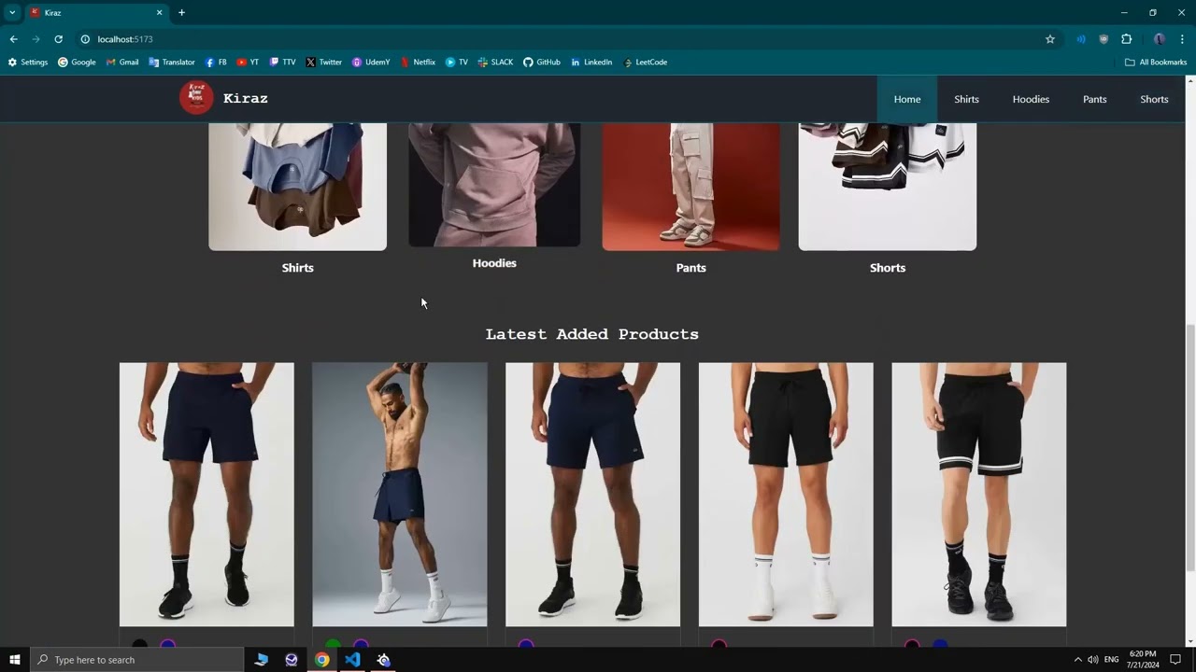Go to the Shorts nav item
The height and width of the screenshot is (672, 1196).
(1154, 99)
